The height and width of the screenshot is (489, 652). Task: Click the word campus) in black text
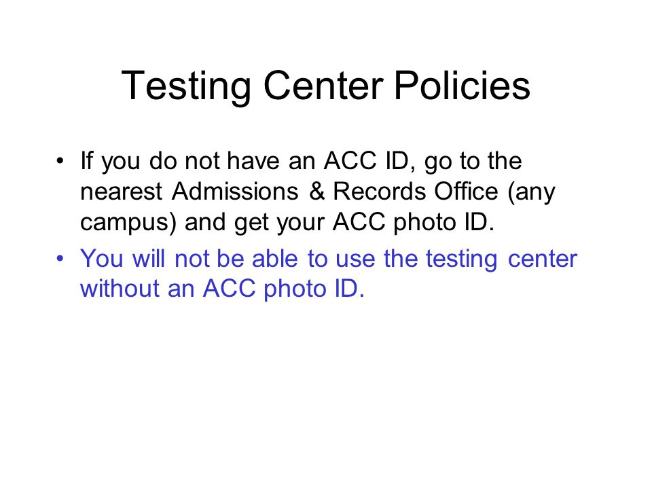pos(128,223)
